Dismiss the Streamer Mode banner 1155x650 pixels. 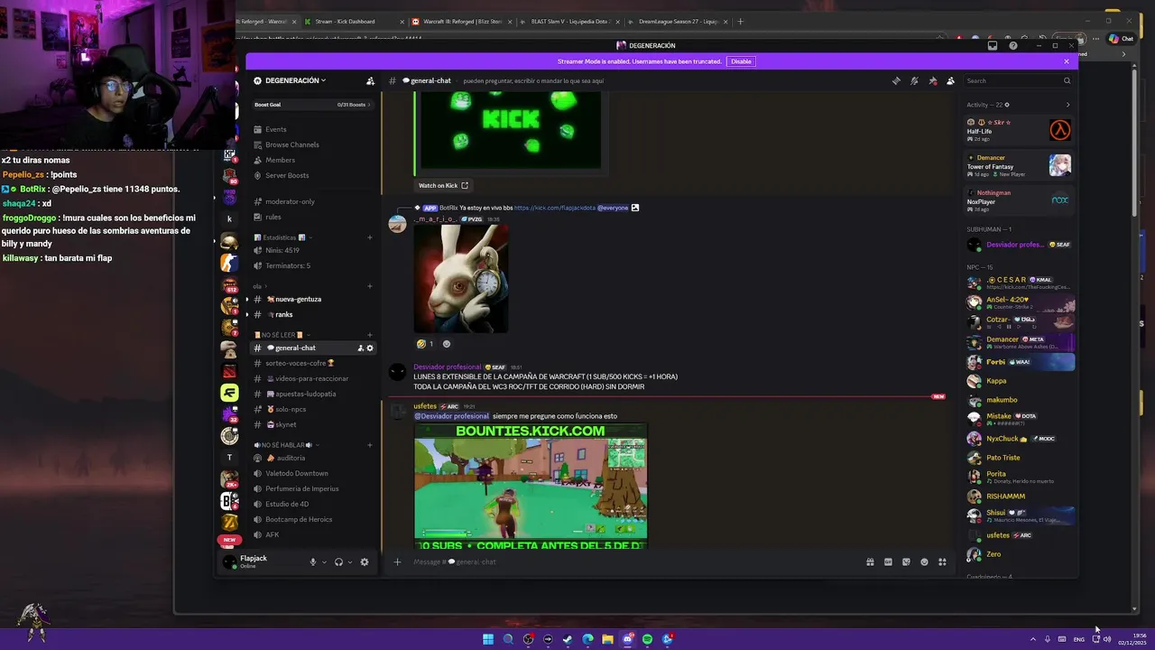coord(1067,61)
